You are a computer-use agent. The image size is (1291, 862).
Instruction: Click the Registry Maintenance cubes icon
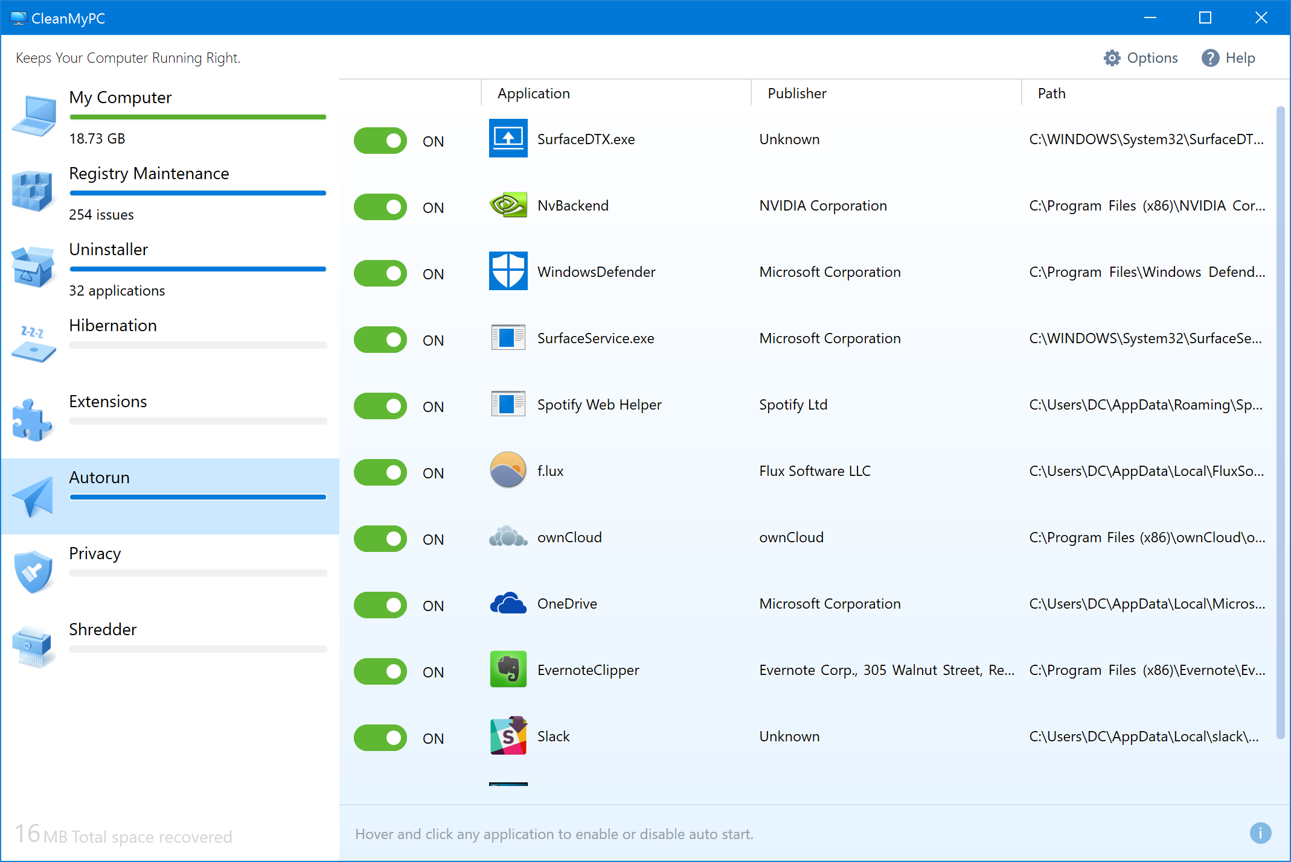(x=33, y=191)
